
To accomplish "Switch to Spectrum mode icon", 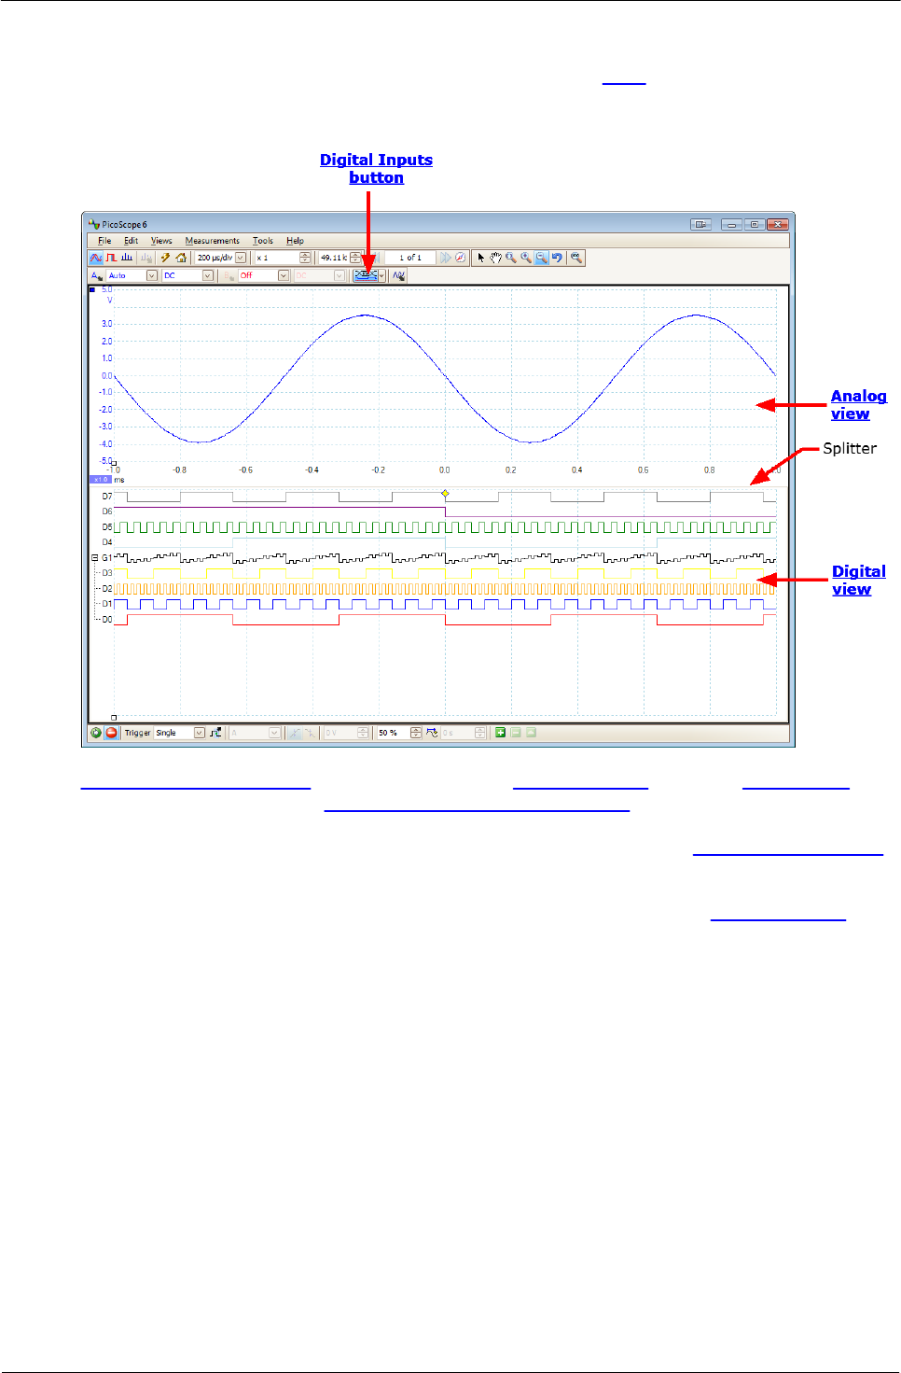I will (x=126, y=258).
